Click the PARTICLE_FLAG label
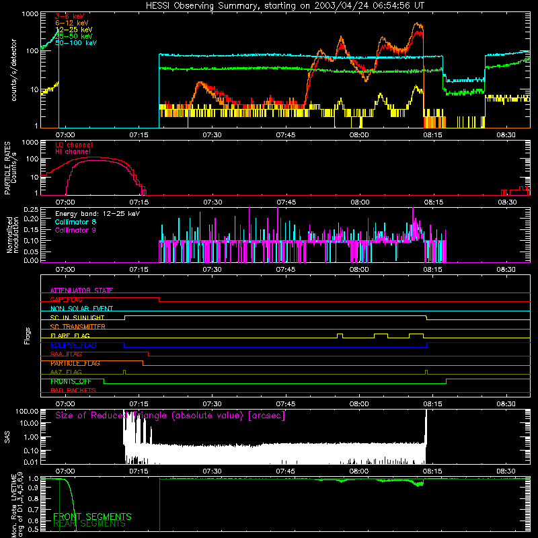This screenshot has height=538, width=538. coord(75,363)
